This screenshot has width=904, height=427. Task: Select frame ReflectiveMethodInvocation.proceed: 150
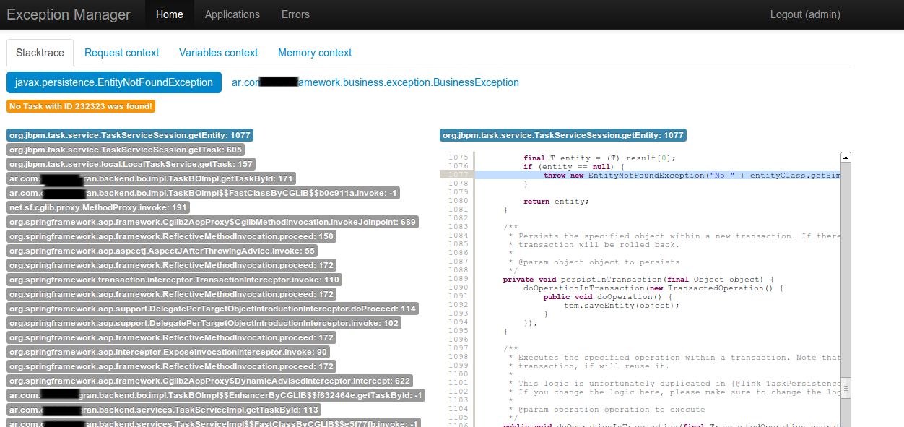click(172, 236)
